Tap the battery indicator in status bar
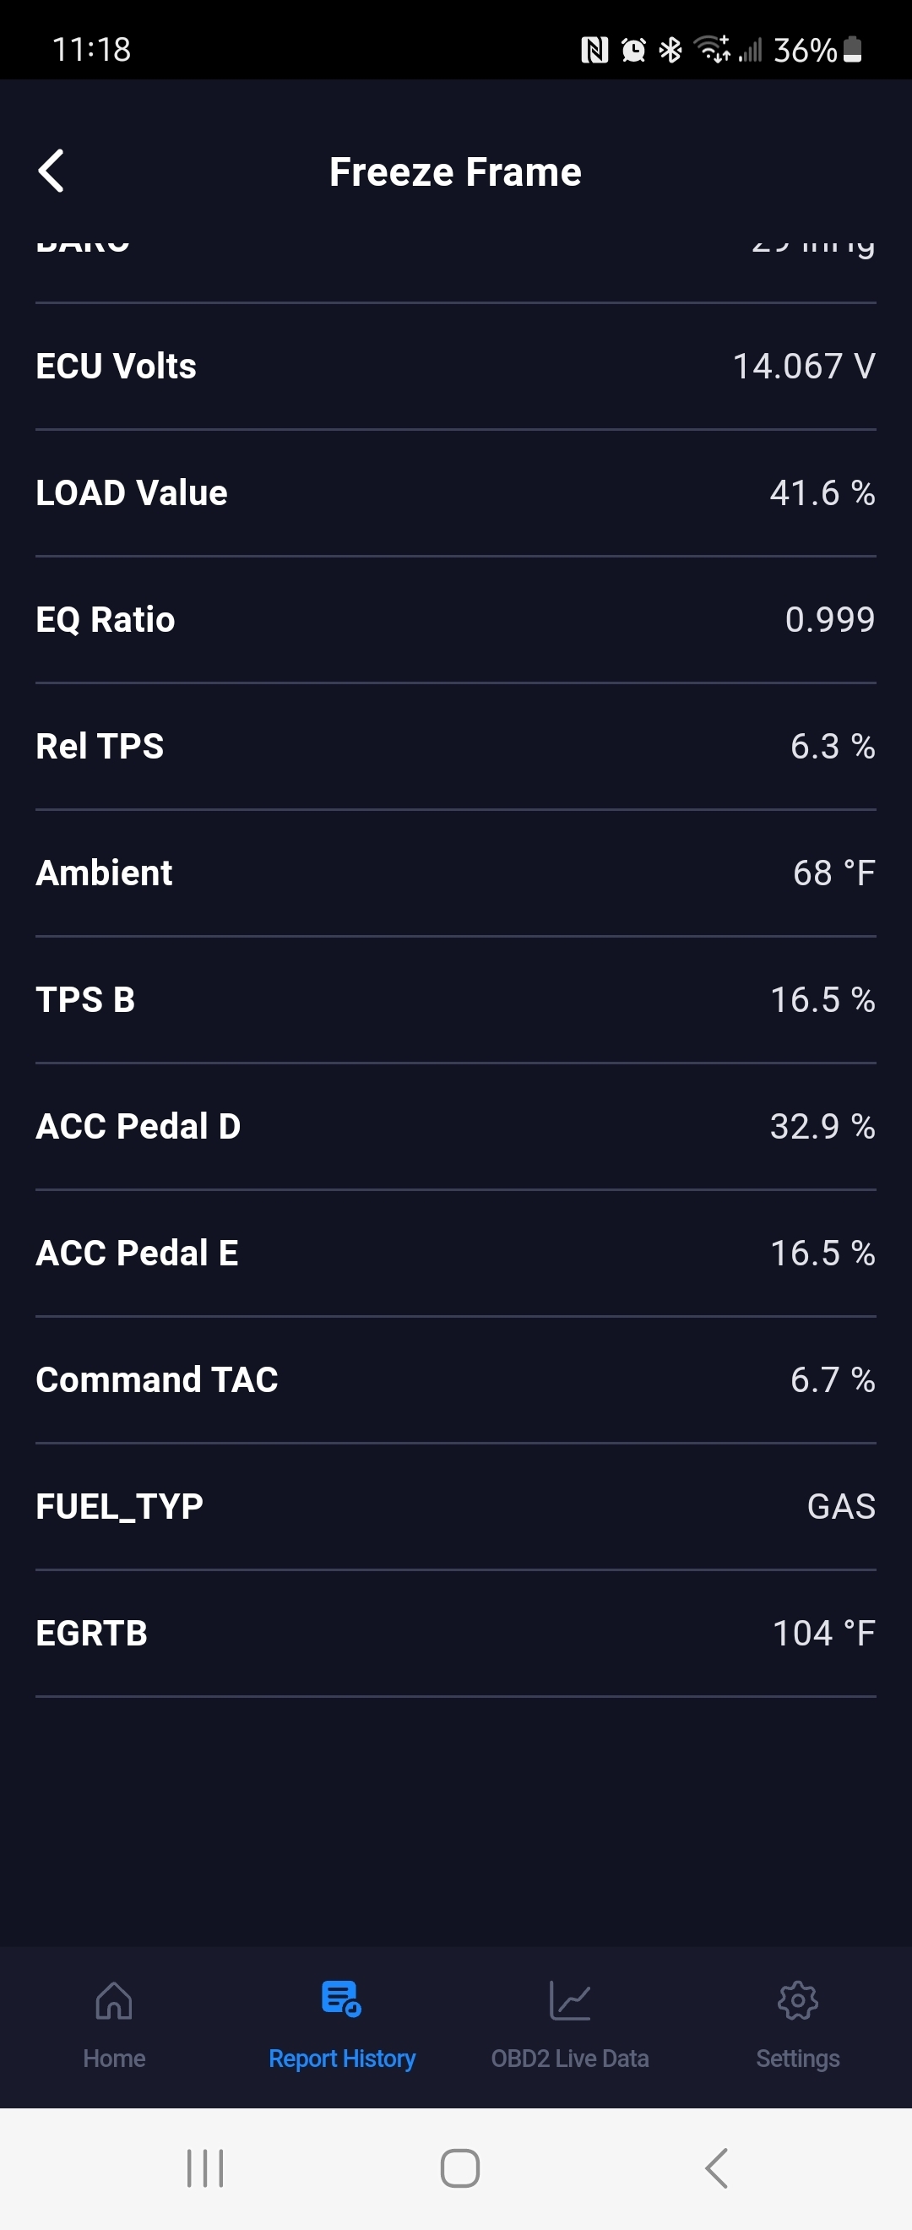Image resolution: width=912 pixels, height=2230 pixels. 852,49
